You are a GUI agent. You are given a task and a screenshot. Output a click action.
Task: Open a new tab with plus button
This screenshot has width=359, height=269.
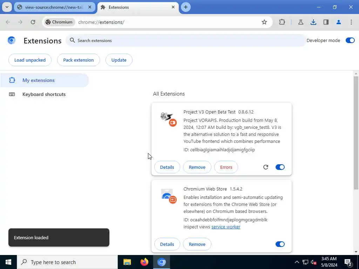[x=186, y=7]
